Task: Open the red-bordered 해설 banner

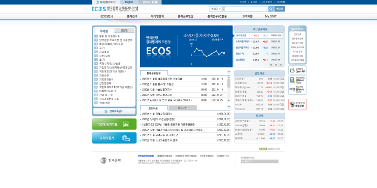Action: pyautogui.click(x=297, y=104)
